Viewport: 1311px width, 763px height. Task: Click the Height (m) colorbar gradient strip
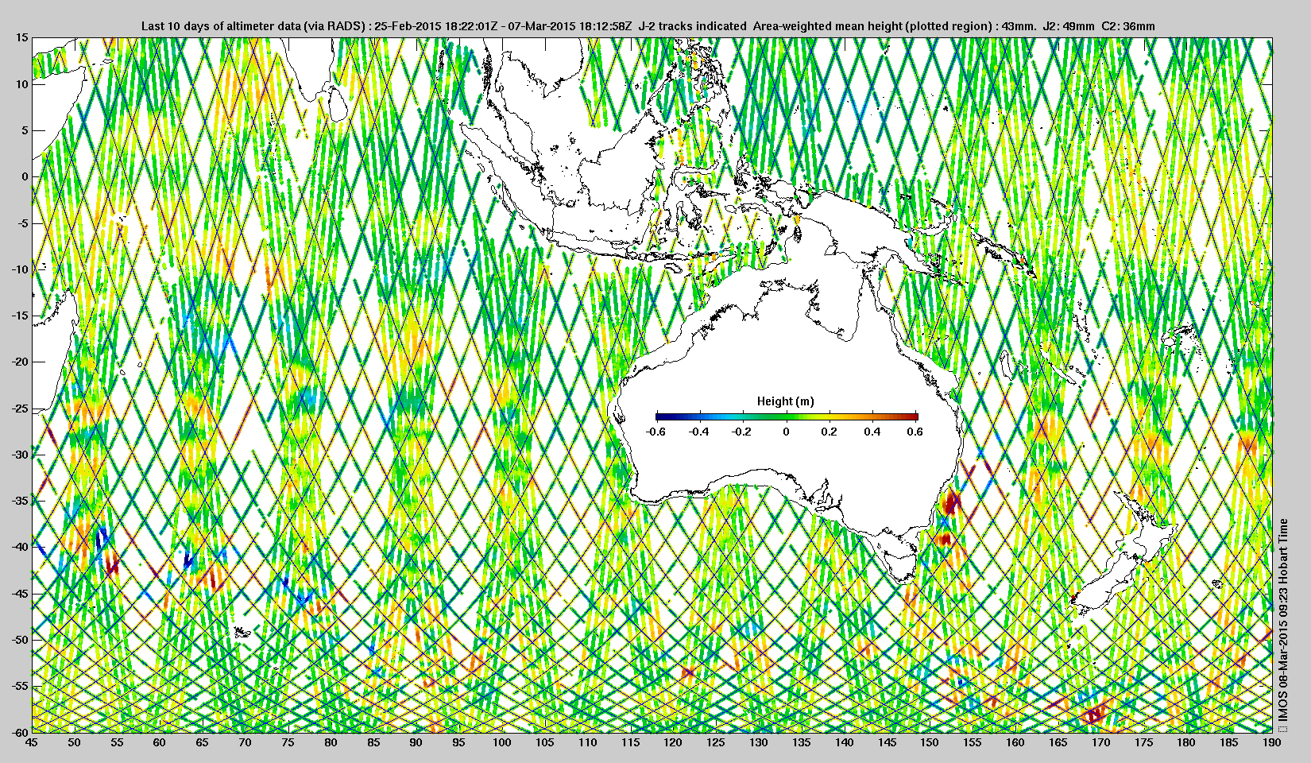click(x=787, y=416)
